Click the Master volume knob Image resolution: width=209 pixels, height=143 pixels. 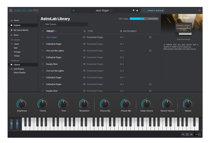coord(188,104)
